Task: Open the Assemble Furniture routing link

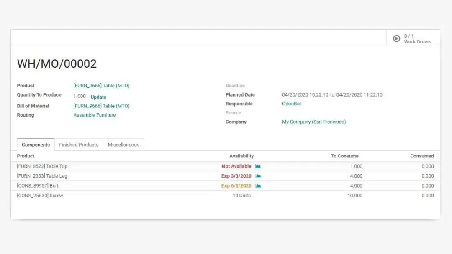Action: point(95,115)
